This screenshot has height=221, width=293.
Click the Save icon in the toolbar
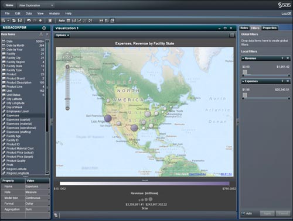[x=20, y=20]
